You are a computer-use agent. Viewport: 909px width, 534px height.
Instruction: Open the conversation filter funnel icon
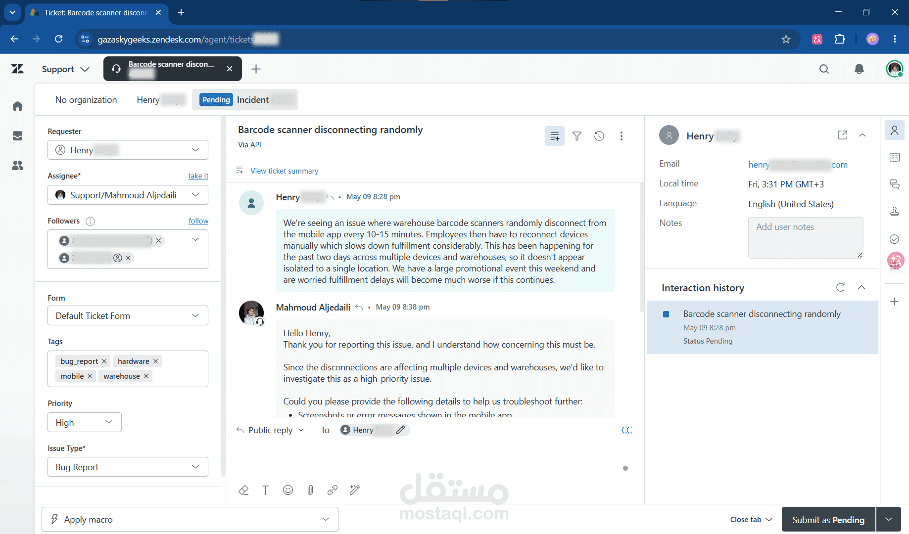[577, 135]
